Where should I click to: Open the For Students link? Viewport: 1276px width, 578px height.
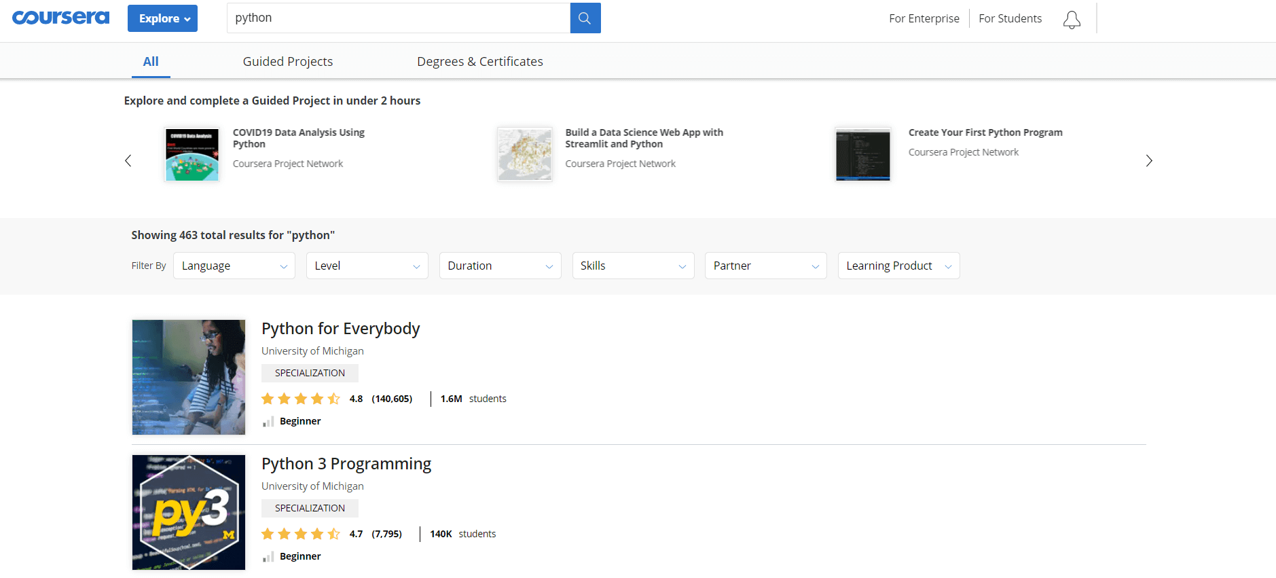1010,18
